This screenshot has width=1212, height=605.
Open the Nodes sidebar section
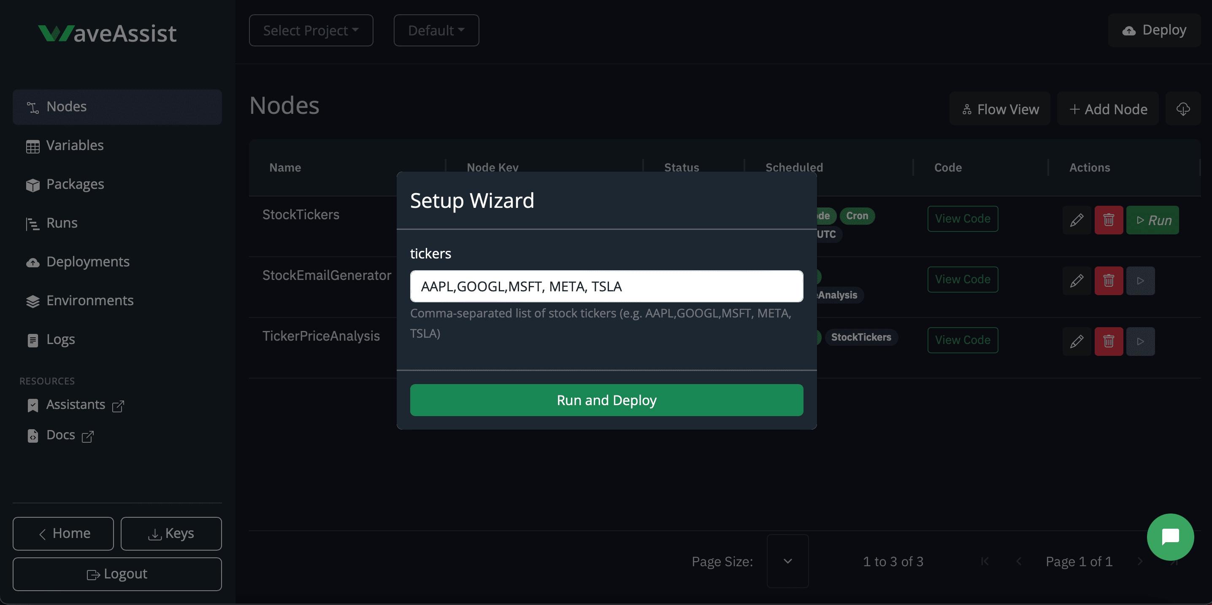(117, 107)
